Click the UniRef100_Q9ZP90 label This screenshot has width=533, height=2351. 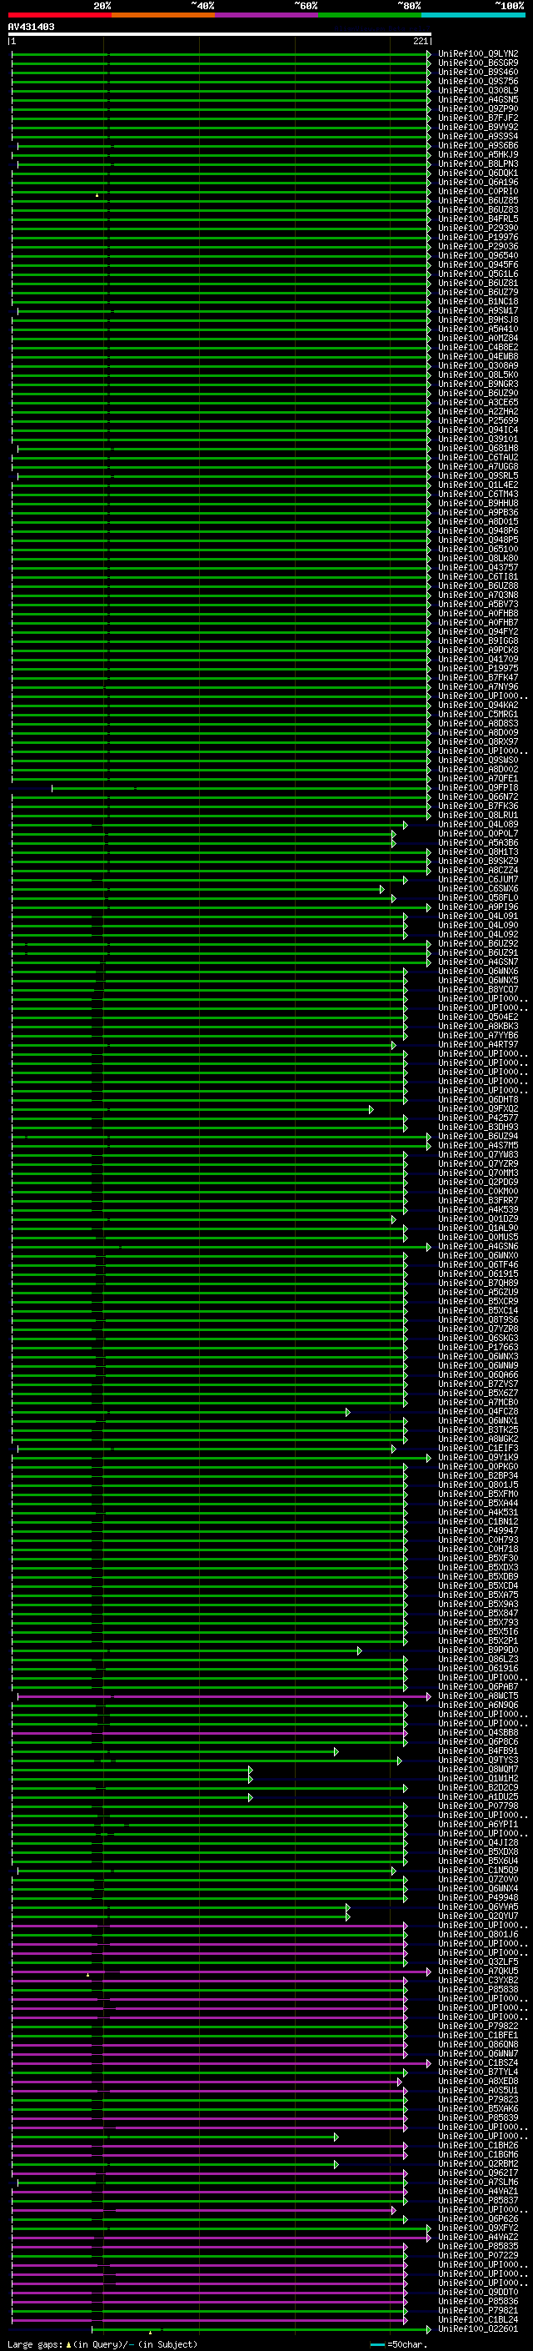[478, 108]
